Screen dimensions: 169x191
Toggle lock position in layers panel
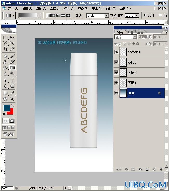click(133, 44)
